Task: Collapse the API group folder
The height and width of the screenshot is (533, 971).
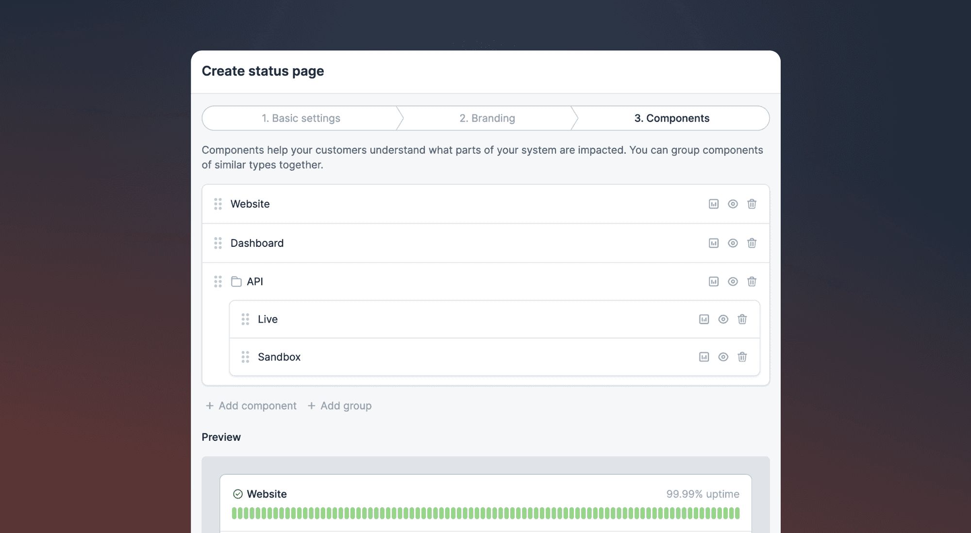Action: click(x=236, y=281)
